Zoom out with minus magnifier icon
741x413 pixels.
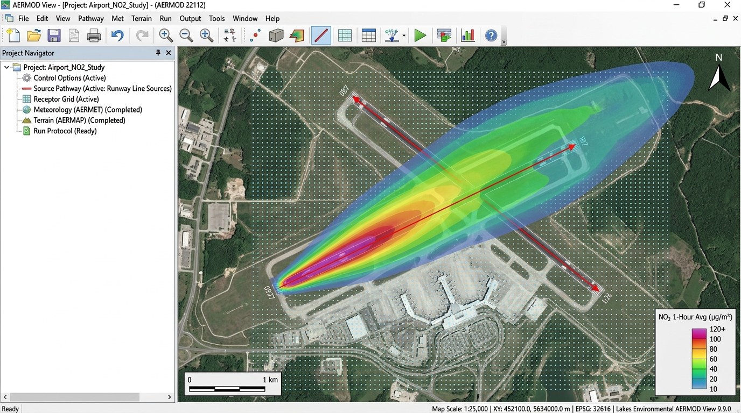[186, 35]
